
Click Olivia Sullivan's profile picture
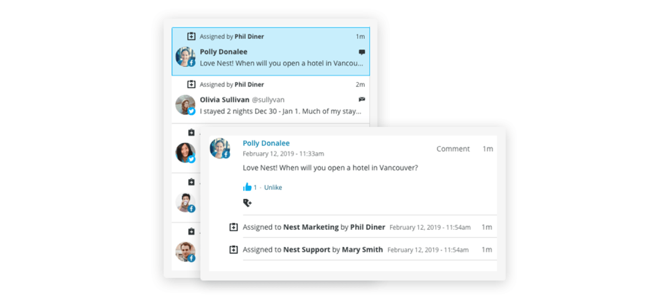pos(185,104)
